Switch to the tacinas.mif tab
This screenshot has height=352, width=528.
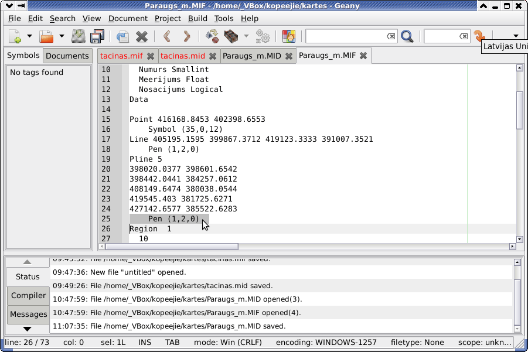point(121,56)
